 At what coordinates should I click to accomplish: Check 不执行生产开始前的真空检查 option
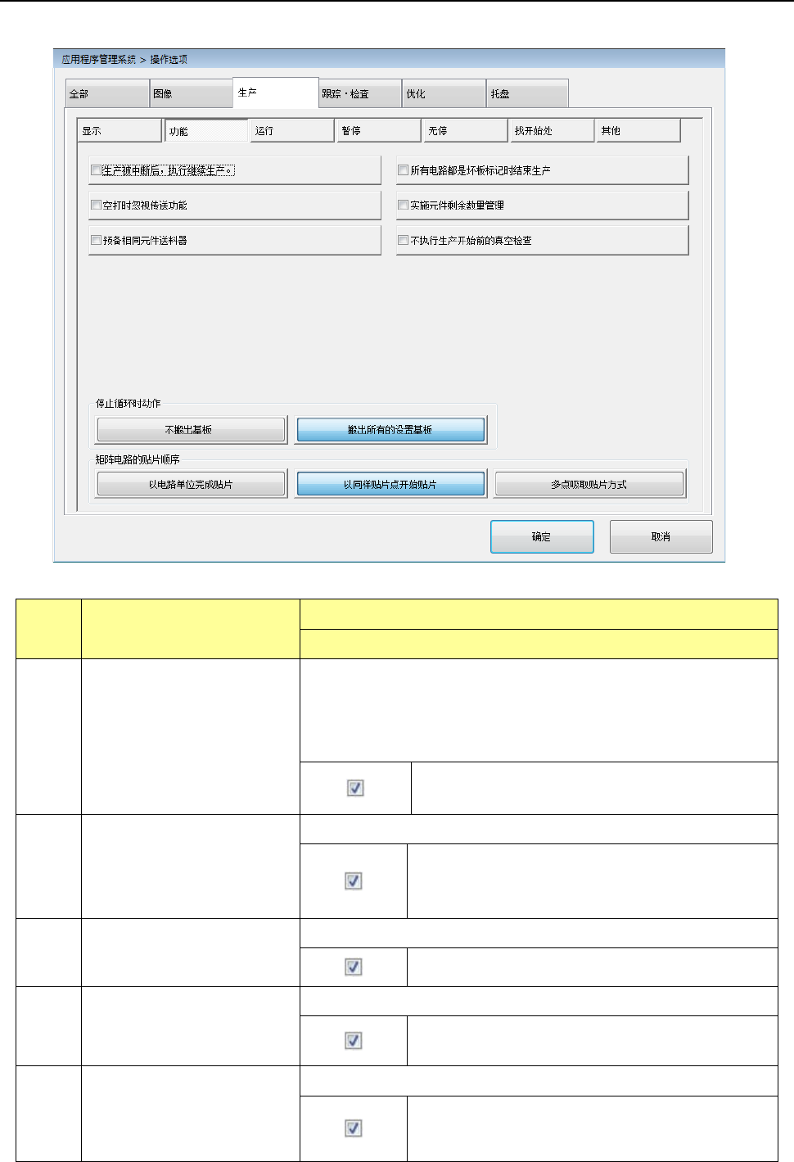click(x=403, y=241)
